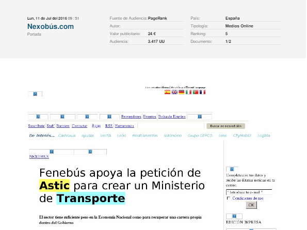Tick the Condiciones de uso checkbox

pos(228,198)
